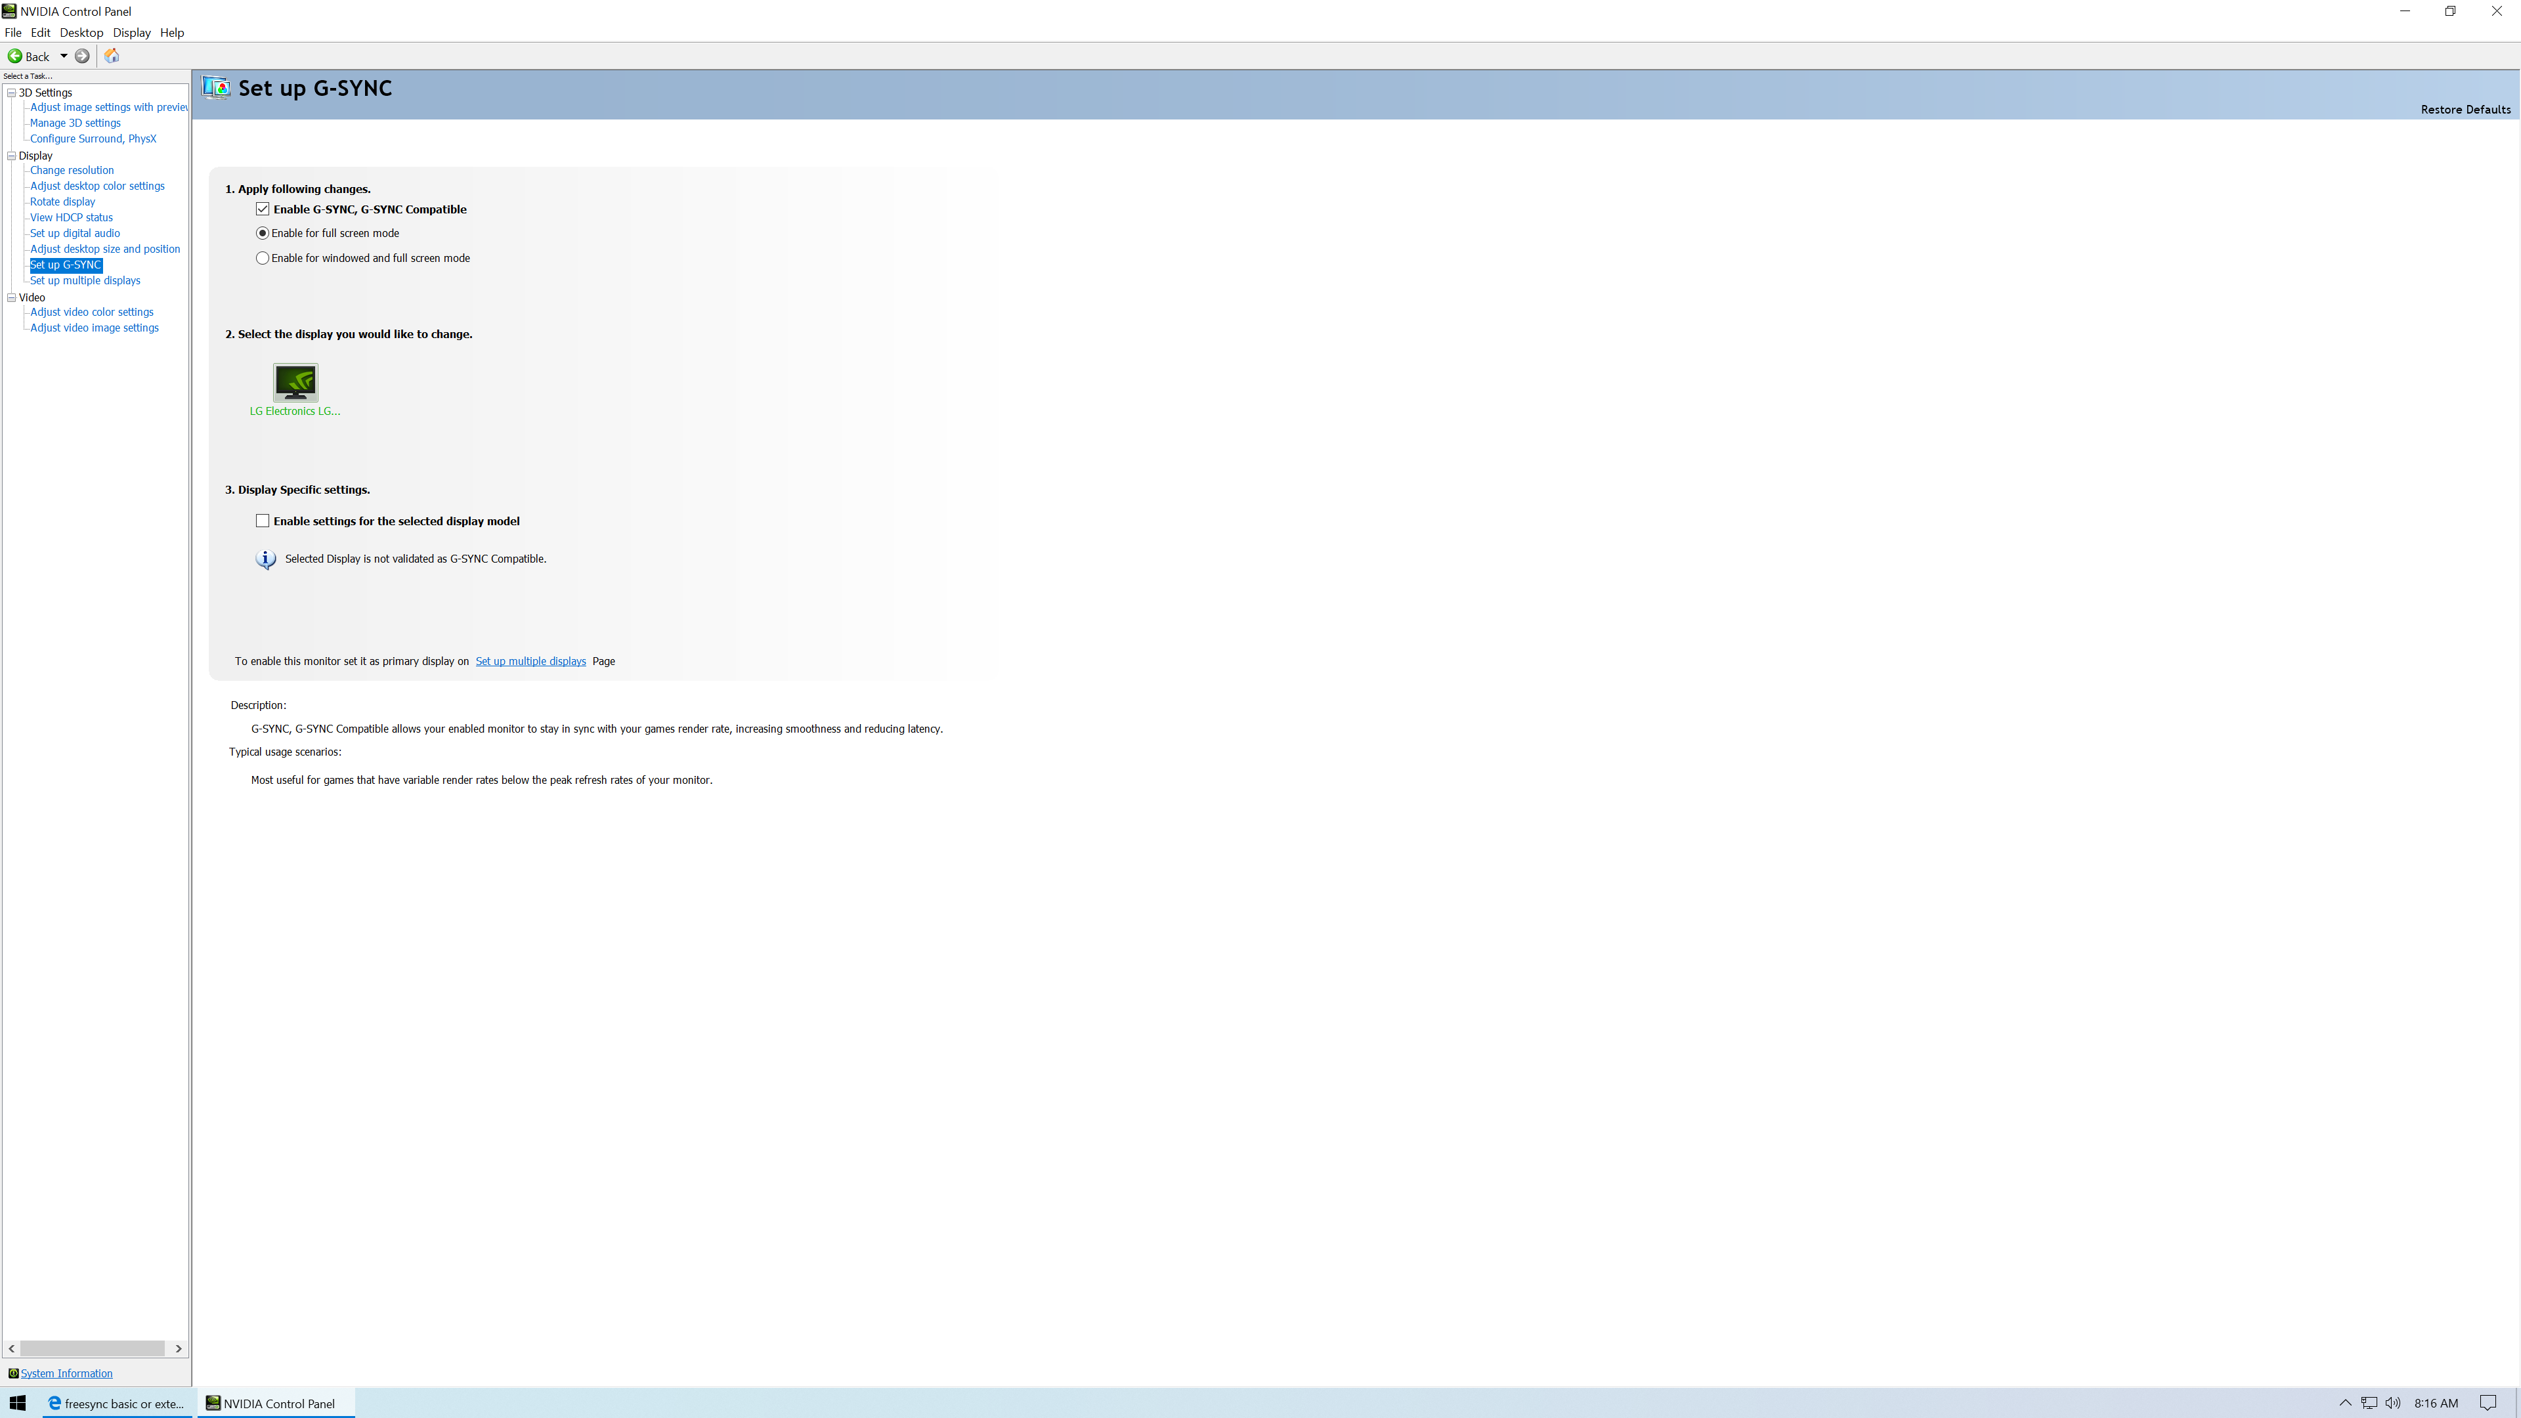Open the Home icon in toolbar
Screen dimensions: 2521x1418
[x=112, y=56]
